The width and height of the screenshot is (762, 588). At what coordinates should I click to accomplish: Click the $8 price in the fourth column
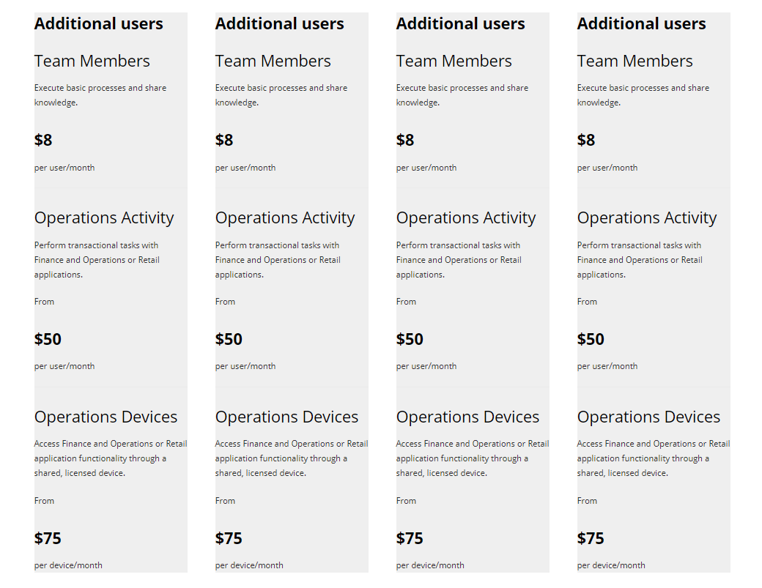point(586,140)
